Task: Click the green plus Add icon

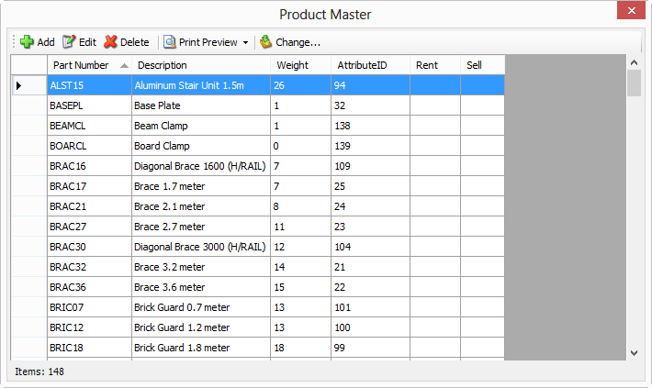Action: tap(27, 42)
